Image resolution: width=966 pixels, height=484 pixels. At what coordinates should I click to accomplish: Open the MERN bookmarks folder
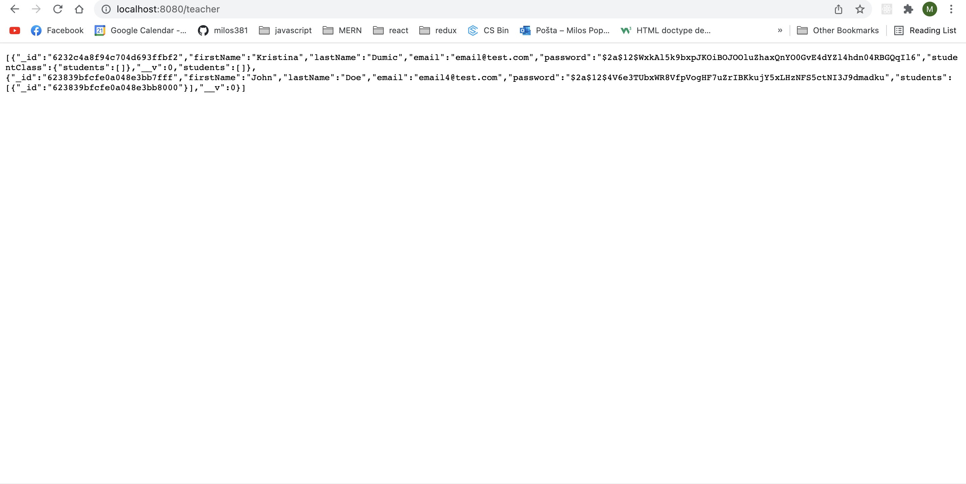(x=342, y=31)
